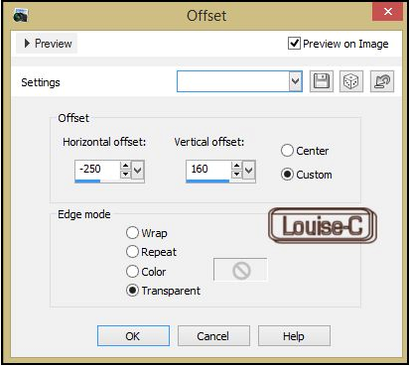Open the Settings presets dropdown
Viewport: 409px width, 366px height.
(295, 81)
